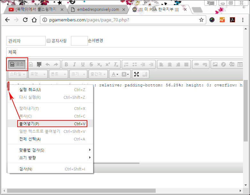Choose 복사(C) from the context menu
250x195 pixels.
coord(51,116)
